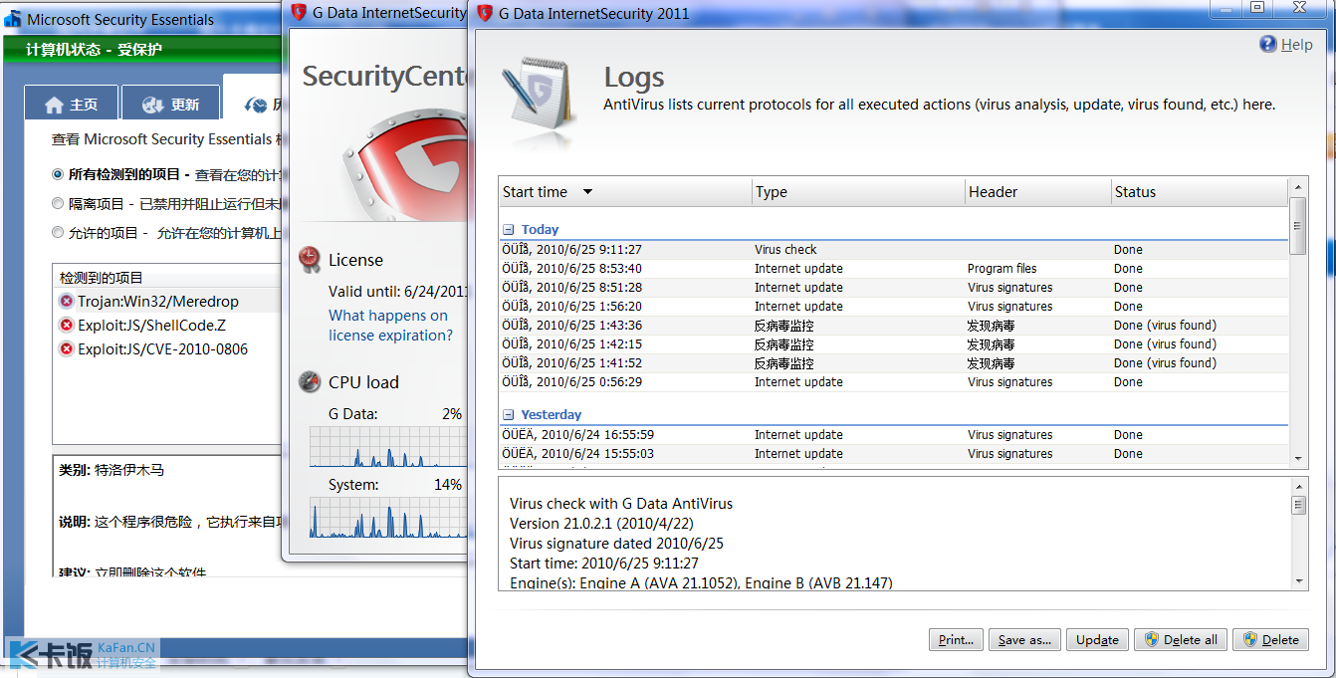The height and width of the screenshot is (678, 1336).
Task: Select the 9:11:27 Virus check log entry
Action: [894, 250]
